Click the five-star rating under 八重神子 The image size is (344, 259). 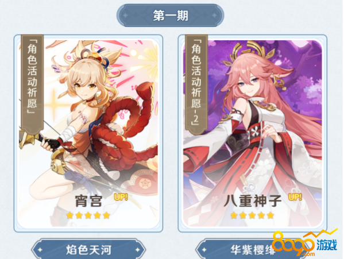point(252,215)
